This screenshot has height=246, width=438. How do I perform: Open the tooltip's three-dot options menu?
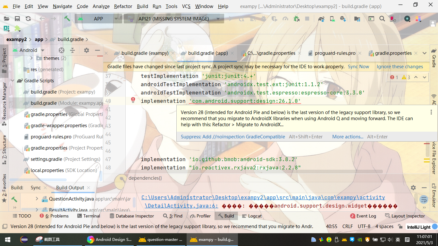431,112
